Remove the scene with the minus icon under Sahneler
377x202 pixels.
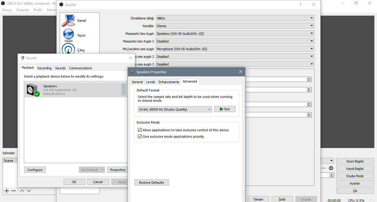(14, 191)
